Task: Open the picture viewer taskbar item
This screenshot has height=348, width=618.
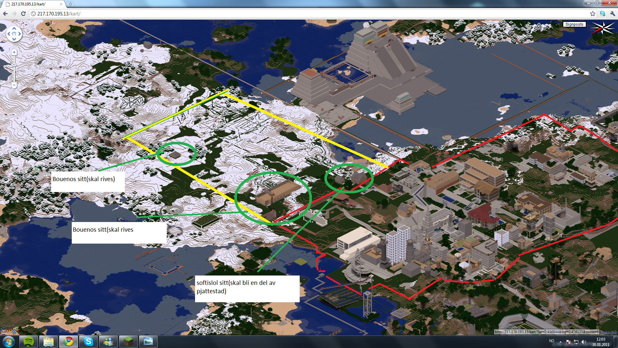Action: pyautogui.click(x=148, y=341)
